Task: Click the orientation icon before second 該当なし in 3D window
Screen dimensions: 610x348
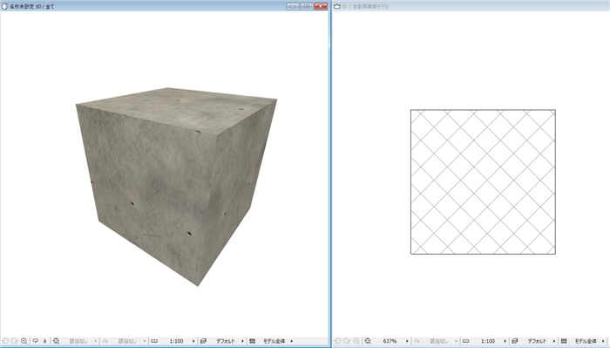Action: pyautogui.click(x=105, y=341)
